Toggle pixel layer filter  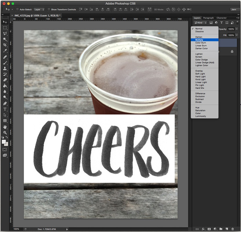click(x=211, y=23)
